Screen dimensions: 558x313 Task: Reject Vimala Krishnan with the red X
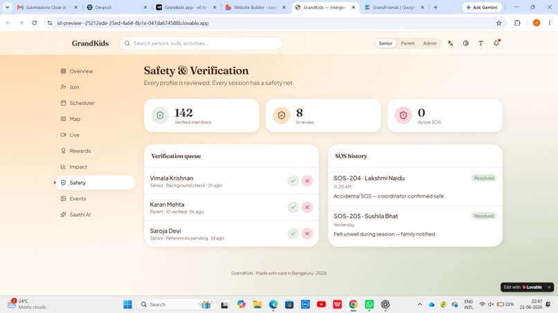(x=307, y=181)
